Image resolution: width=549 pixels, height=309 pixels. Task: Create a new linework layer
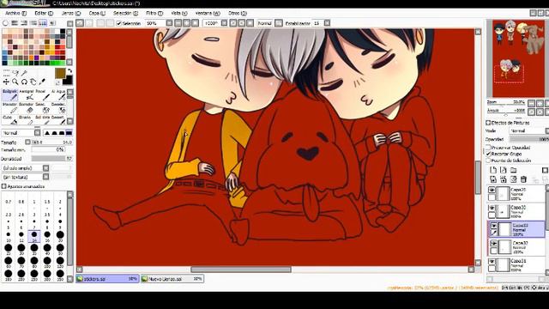click(504, 170)
